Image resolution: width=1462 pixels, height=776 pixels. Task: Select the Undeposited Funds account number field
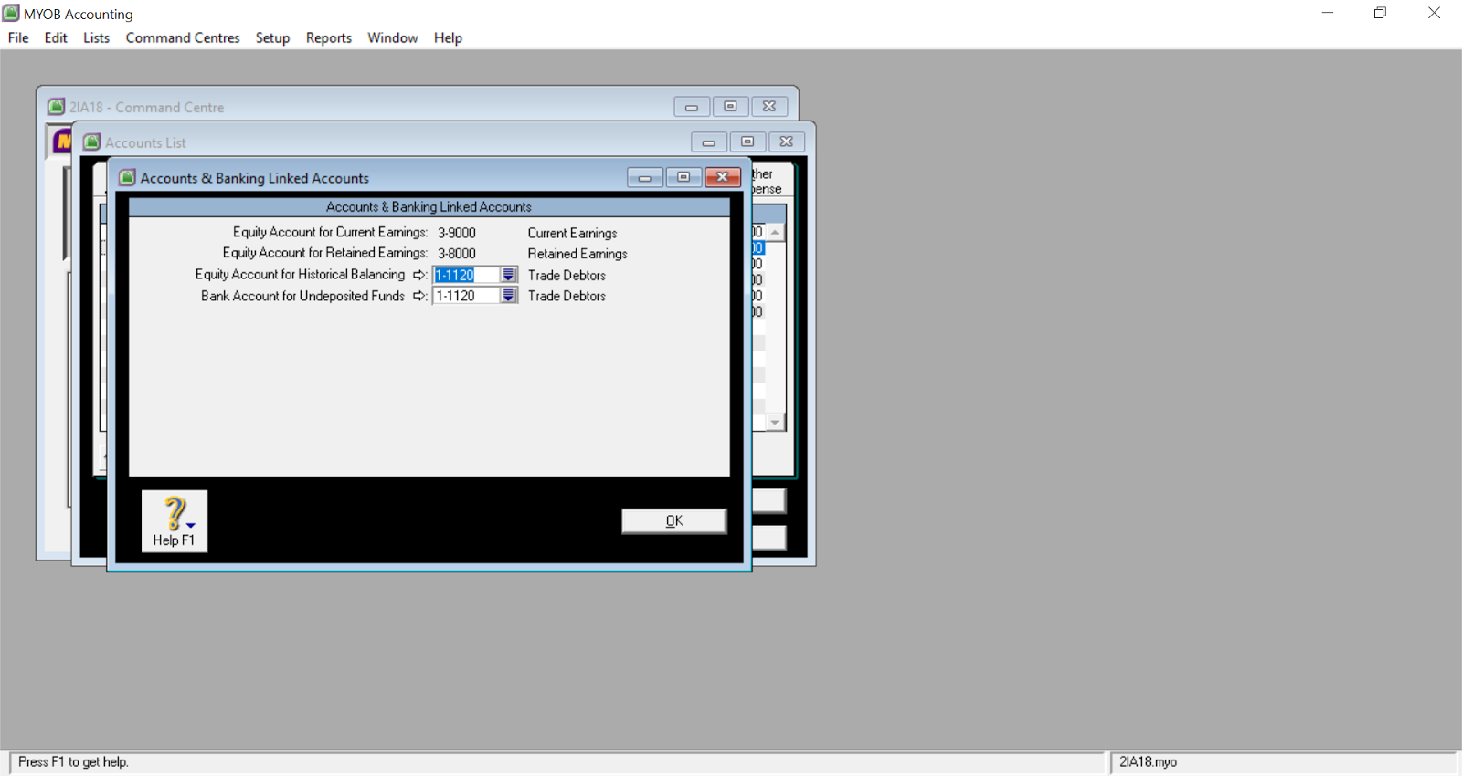tap(466, 296)
